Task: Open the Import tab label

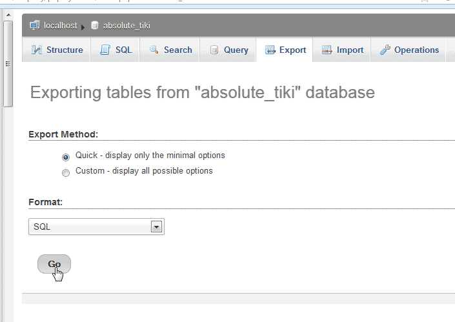Action: (350, 50)
